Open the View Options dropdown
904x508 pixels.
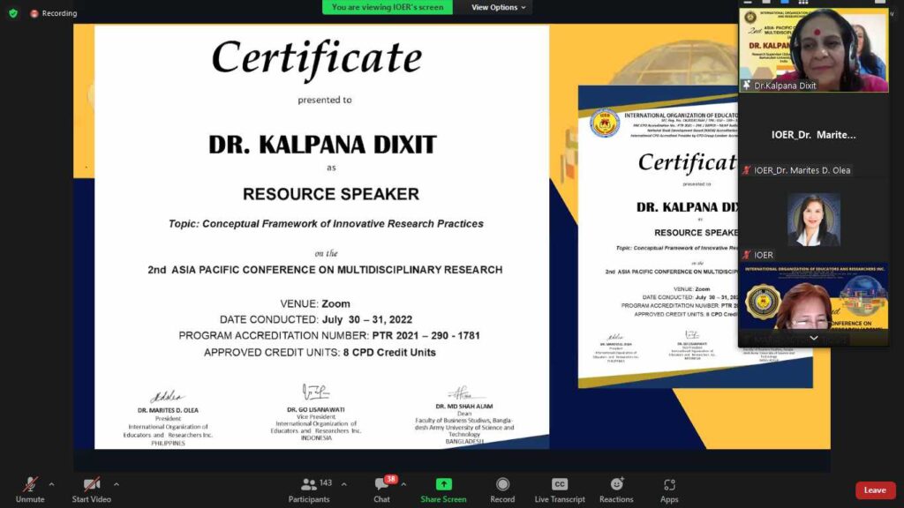(x=499, y=7)
